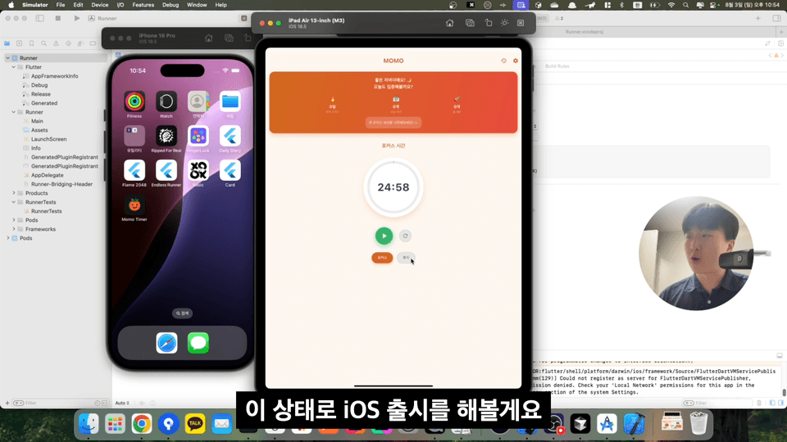
Task: Open the File menu
Action: click(x=60, y=5)
